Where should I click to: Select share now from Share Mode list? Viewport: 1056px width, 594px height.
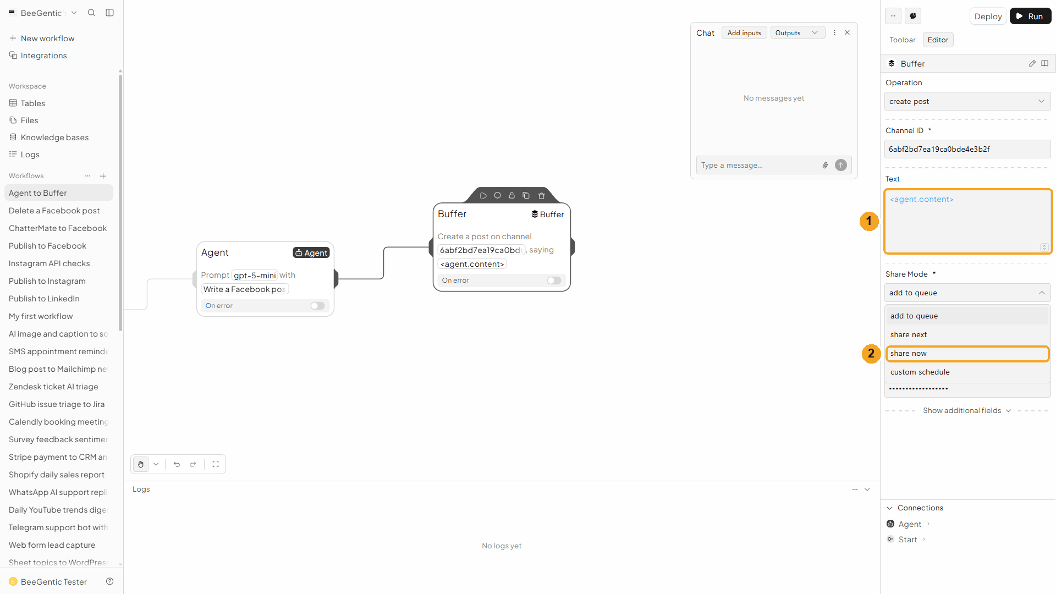click(x=967, y=354)
